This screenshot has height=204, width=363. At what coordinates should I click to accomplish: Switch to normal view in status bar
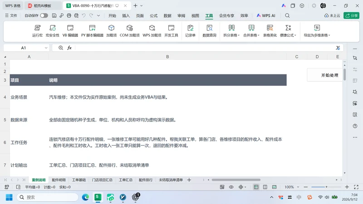256,187
